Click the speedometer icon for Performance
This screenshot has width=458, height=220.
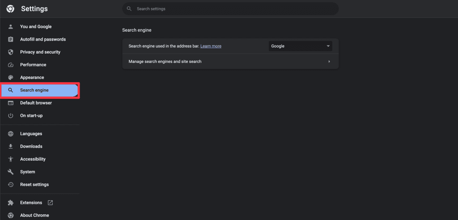11,65
